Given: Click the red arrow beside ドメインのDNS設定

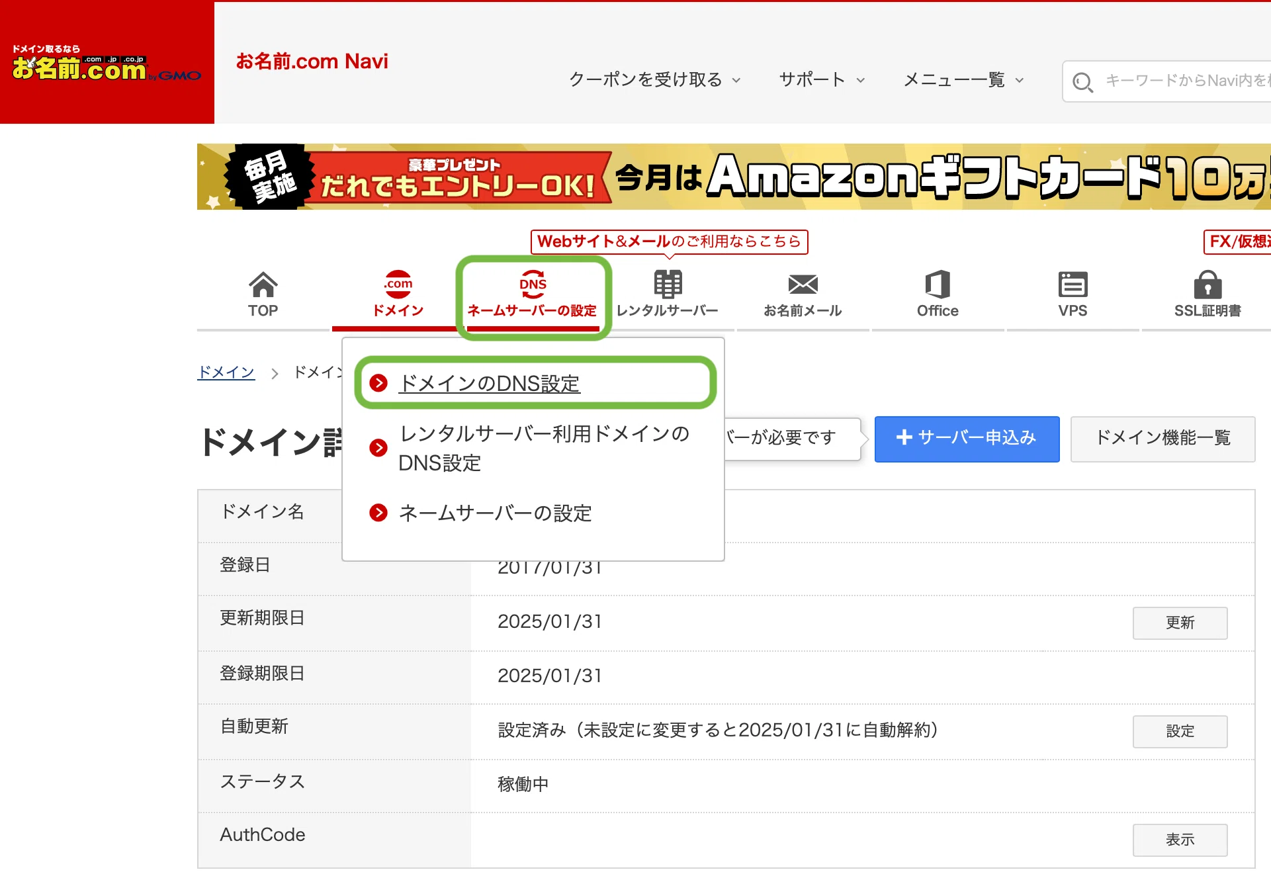Looking at the screenshot, I should pyautogui.click(x=378, y=382).
